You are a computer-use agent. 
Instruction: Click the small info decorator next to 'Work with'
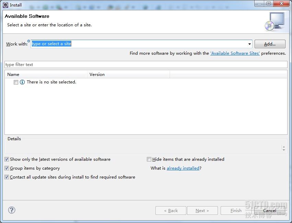tap(28, 41)
